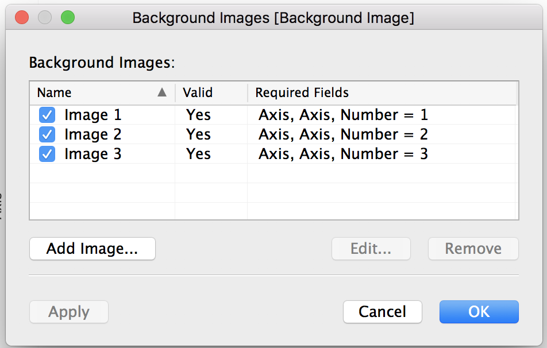Select the Image 1 row name

coord(93,115)
